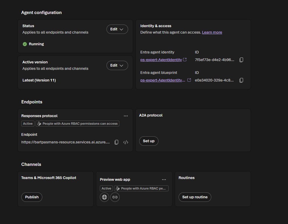Click RBAC key icon in Responses protocol badge
Image resolution: width=288 pixels, height=224 pixels.
pos(39,124)
